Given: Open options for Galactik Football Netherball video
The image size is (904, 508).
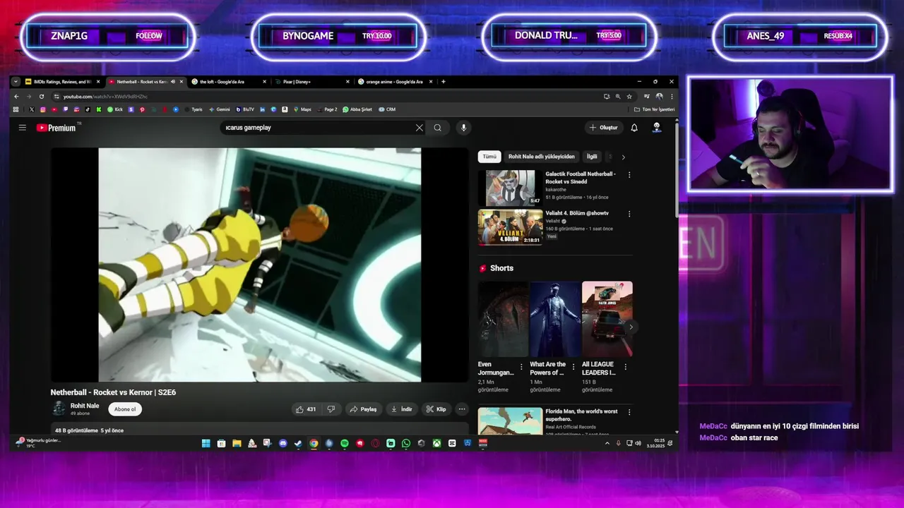Looking at the screenshot, I should 629,175.
